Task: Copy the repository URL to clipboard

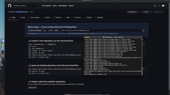Action: coord(143,31)
